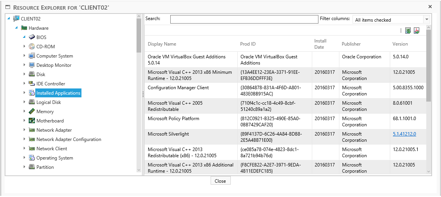441x197 pixels.
Task: Select Operating System tree item
Action: (x=55, y=158)
